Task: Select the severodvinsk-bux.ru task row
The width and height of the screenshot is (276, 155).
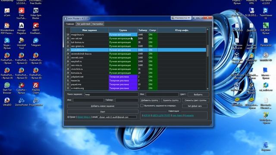Action: click(138, 54)
